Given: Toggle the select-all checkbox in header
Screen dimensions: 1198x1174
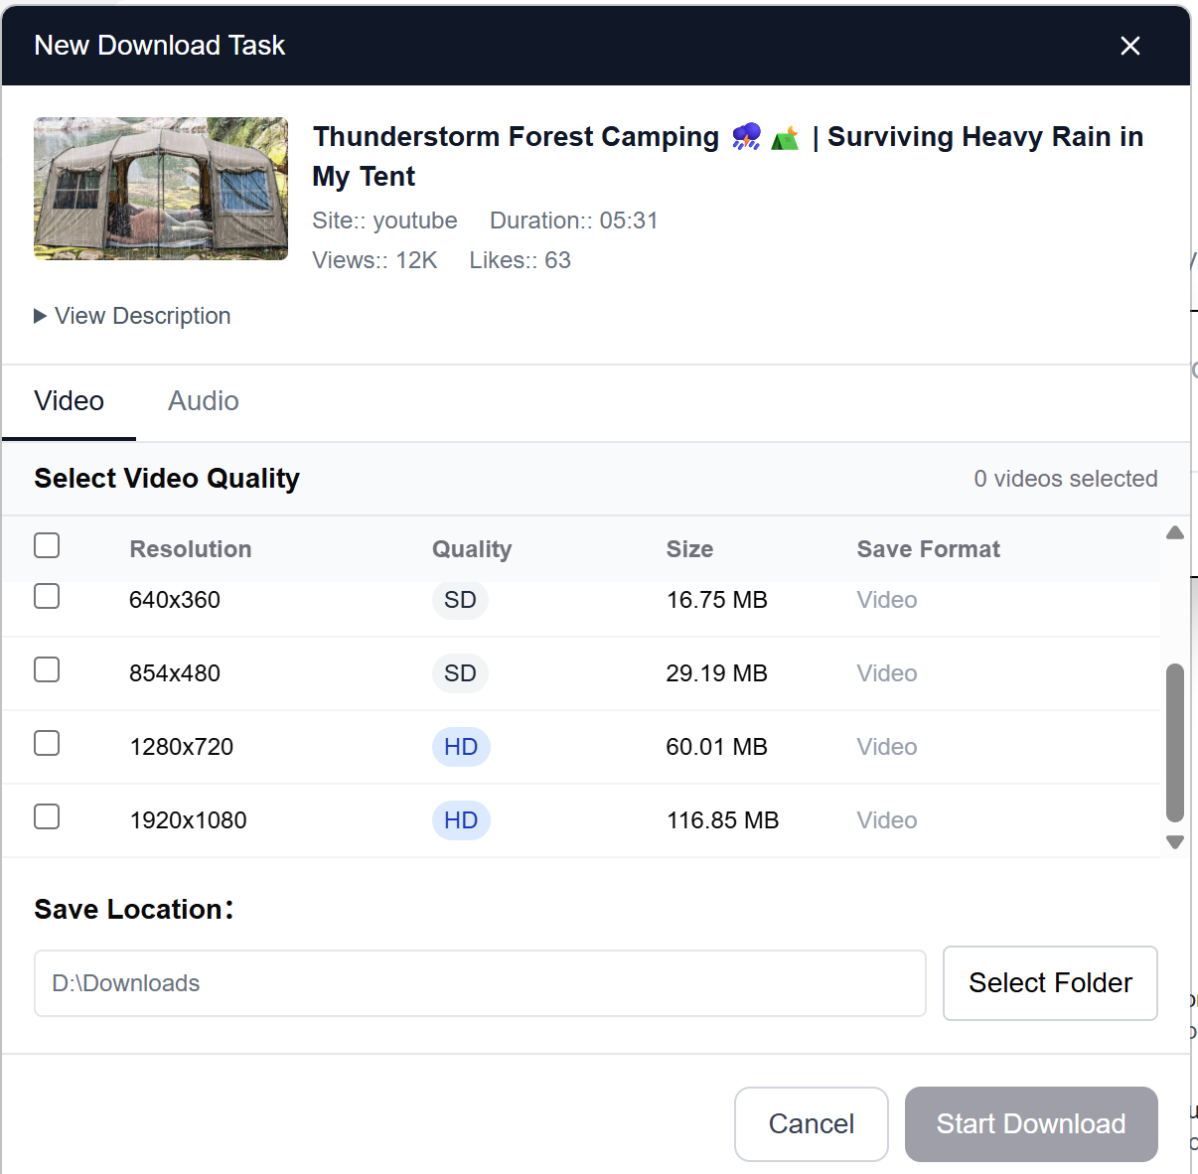Looking at the screenshot, I should 47,545.
